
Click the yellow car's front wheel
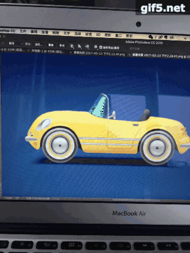(60, 145)
